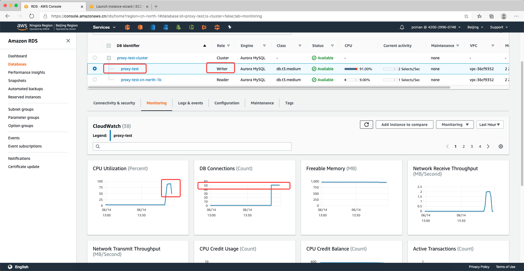Open CloudWatch settings gear icon
The image size is (524, 271).
(x=501, y=146)
